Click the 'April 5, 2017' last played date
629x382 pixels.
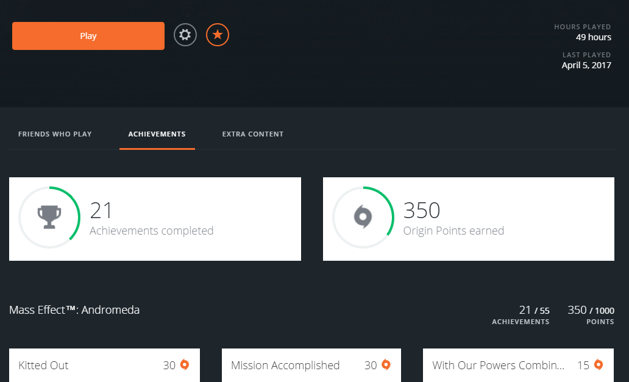[586, 65]
